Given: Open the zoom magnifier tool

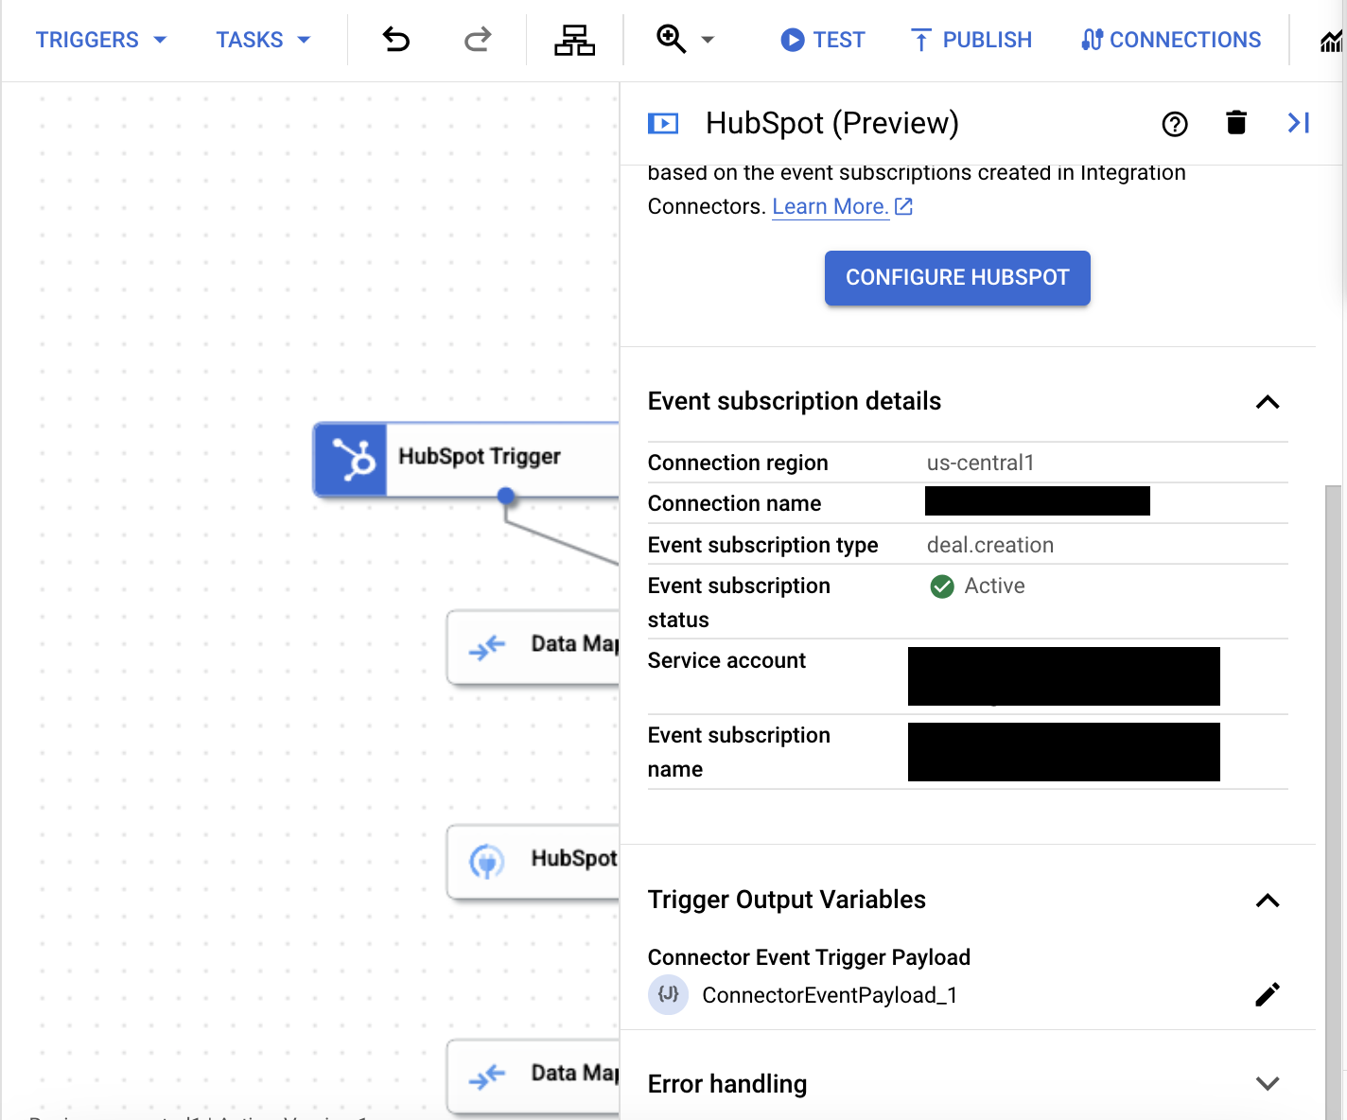Looking at the screenshot, I should coord(672,39).
